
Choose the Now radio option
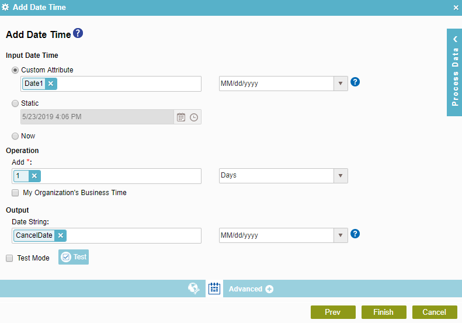point(15,136)
